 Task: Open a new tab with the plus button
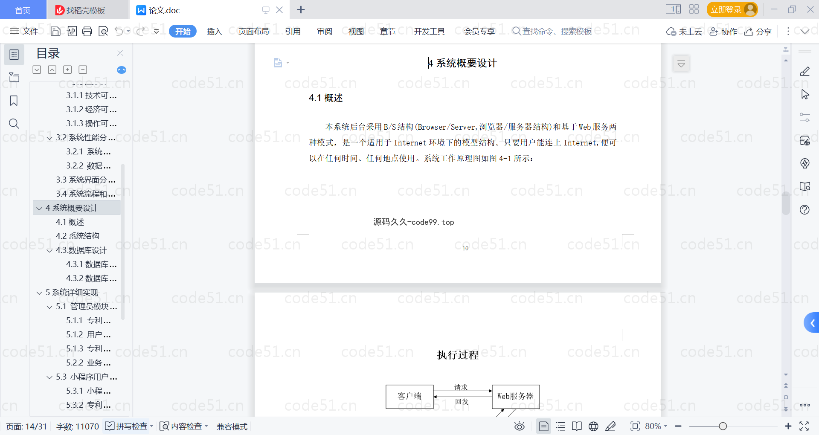301,9
